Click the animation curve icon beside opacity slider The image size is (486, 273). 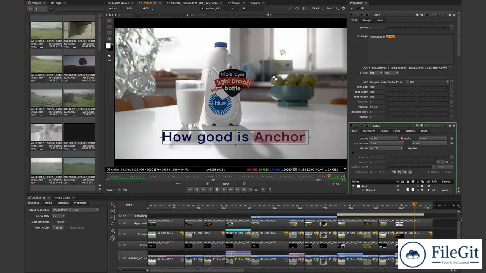coord(452,27)
